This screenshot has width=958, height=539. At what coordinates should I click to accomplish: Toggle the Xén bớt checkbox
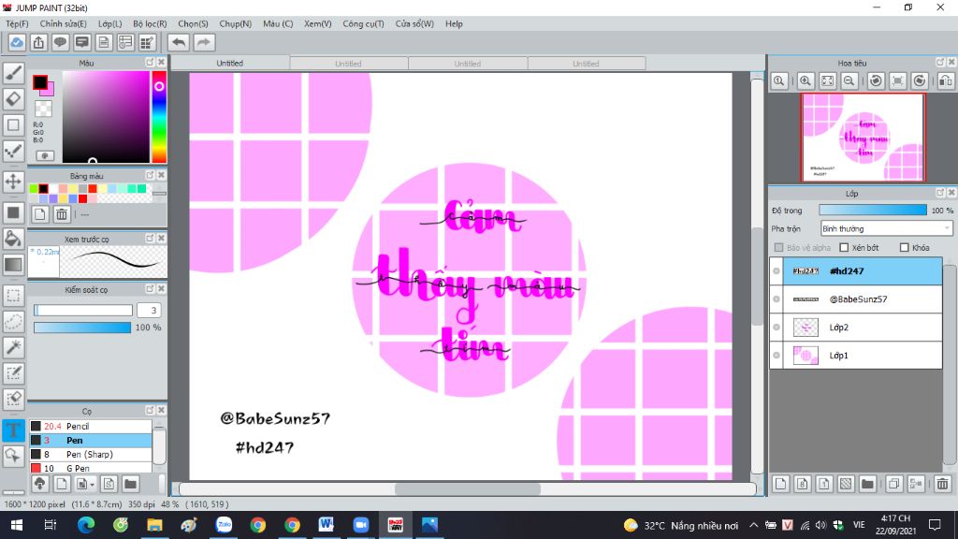click(x=844, y=247)
